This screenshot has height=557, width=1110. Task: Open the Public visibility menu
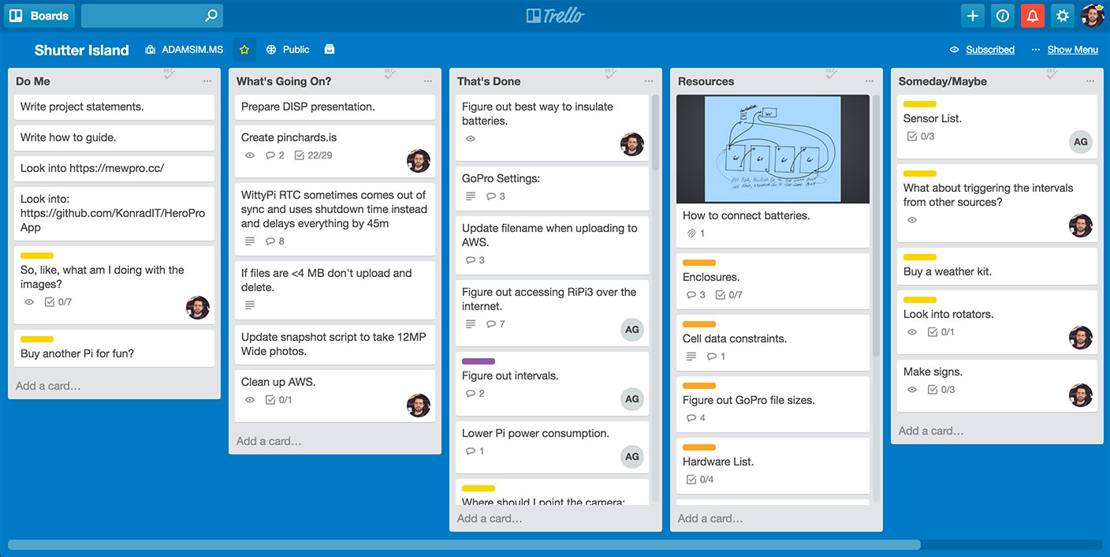tap(289, 49)
